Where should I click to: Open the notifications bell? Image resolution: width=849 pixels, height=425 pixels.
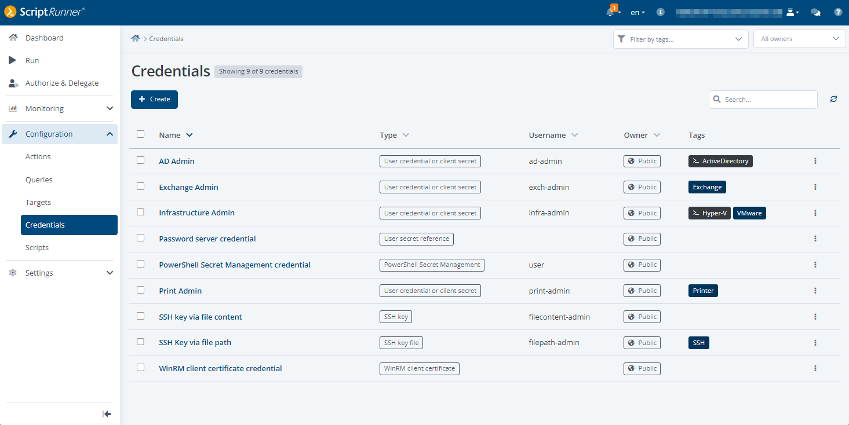coord(610,12)
